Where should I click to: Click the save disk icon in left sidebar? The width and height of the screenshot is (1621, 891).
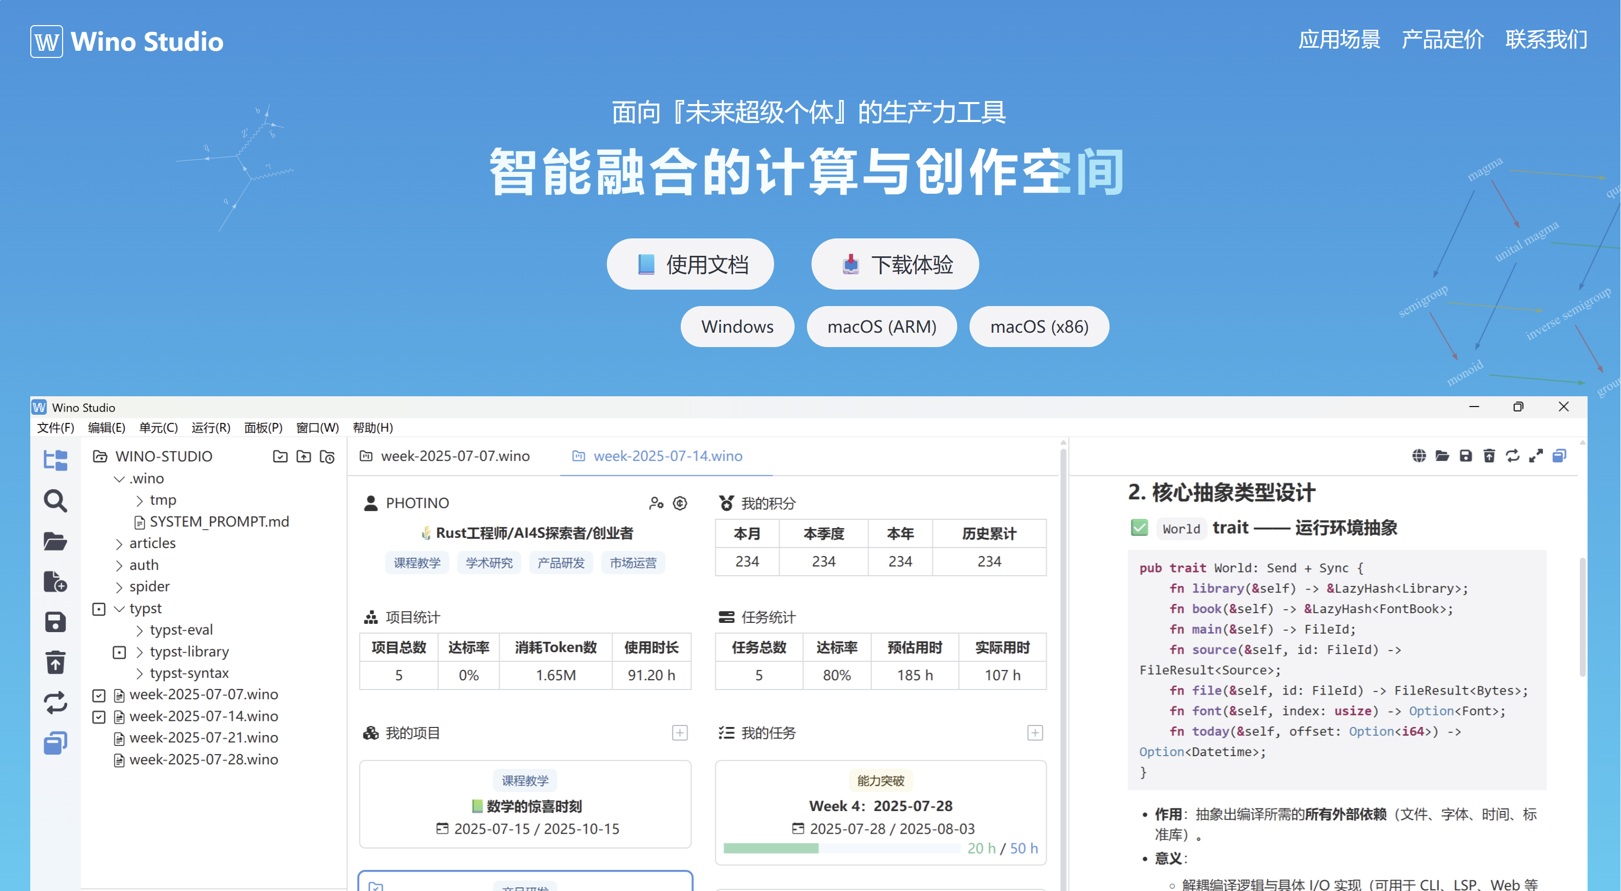point(55,622)
